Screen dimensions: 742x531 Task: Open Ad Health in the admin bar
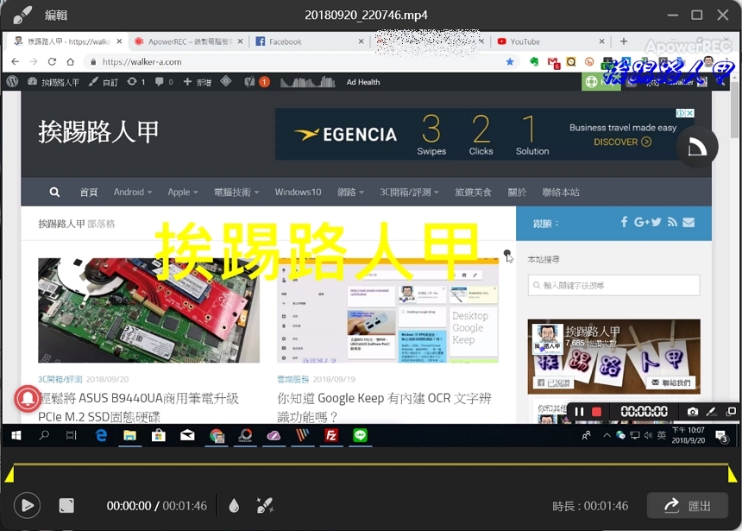point(363,82)
